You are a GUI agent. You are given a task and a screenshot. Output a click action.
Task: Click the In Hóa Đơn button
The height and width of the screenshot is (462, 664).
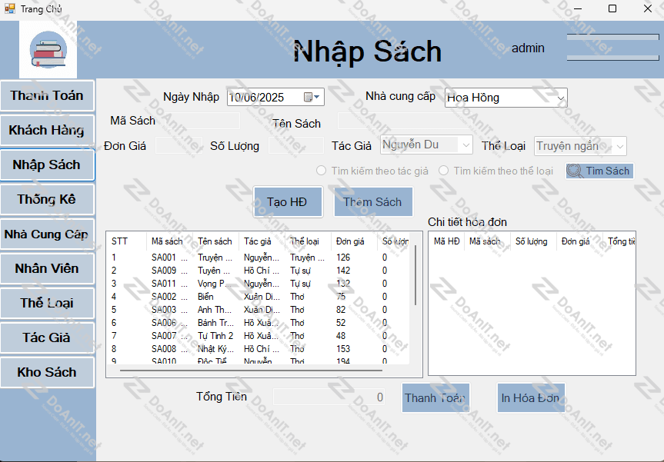tap(530, 397)
